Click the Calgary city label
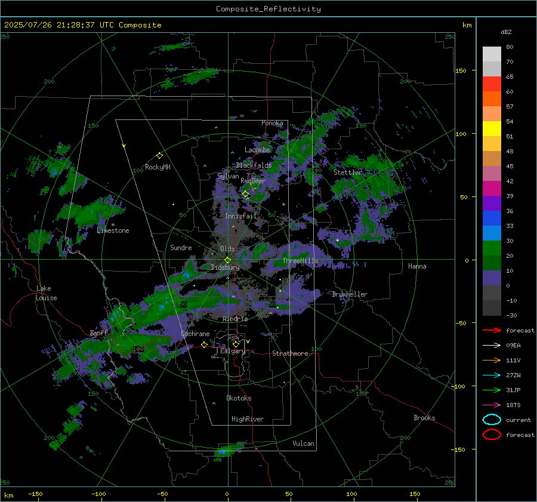This screenshot has width=537, height=502. pyautogui.click(x=233, y=351)
